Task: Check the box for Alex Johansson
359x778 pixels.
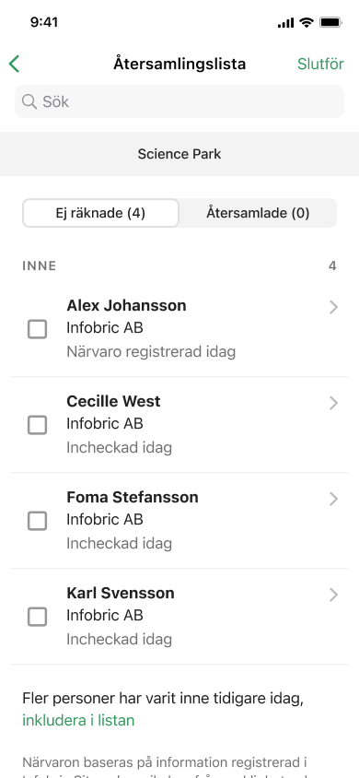Action: pyautogui.click(x=37, y=329)
